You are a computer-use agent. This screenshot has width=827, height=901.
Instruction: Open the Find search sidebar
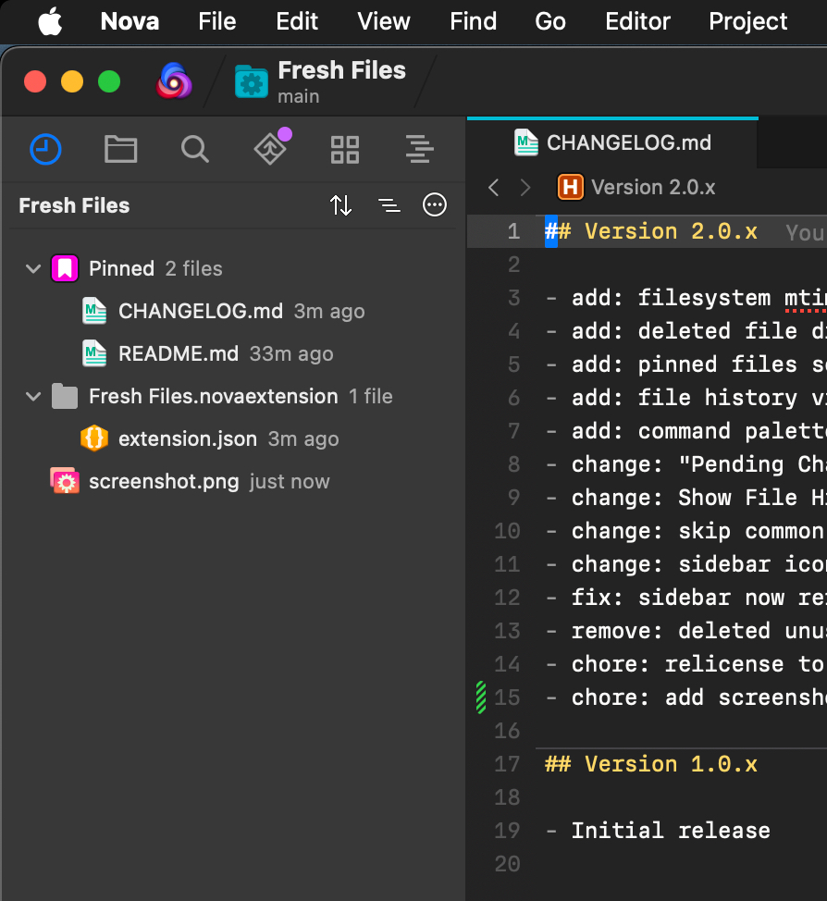tap(194, 149)
